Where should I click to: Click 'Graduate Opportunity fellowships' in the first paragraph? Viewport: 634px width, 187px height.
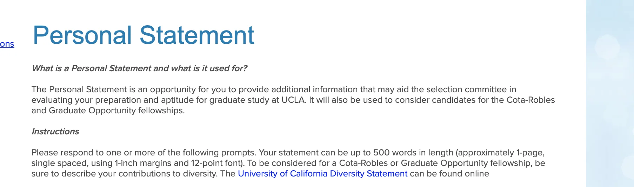tap(116, 111)
